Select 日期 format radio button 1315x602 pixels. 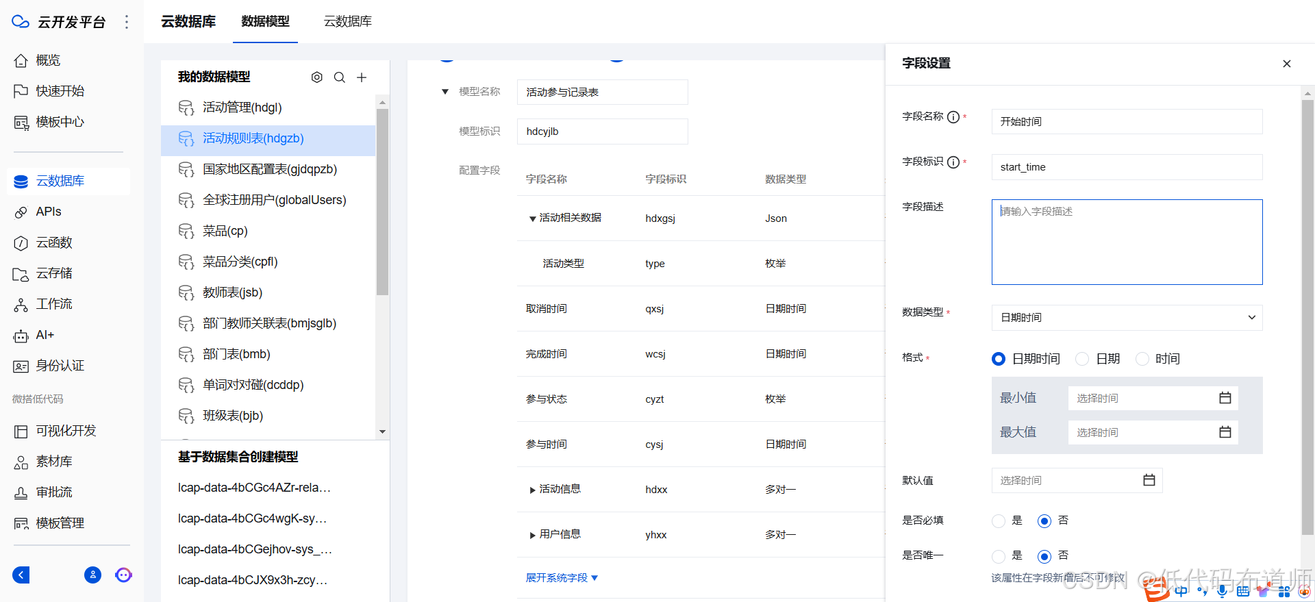pos(1082,359)
